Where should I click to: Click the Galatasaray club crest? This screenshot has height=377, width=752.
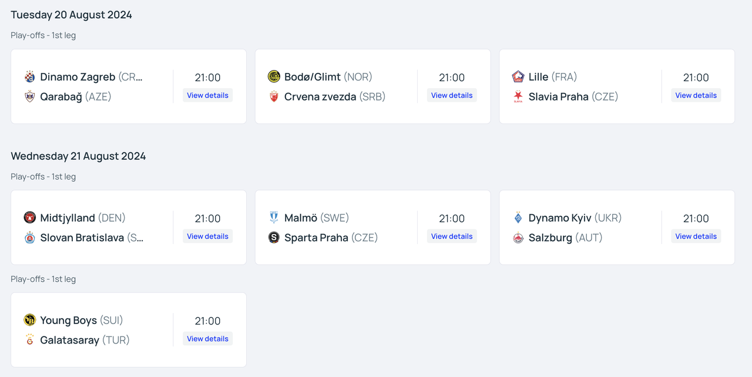(30, 340)
